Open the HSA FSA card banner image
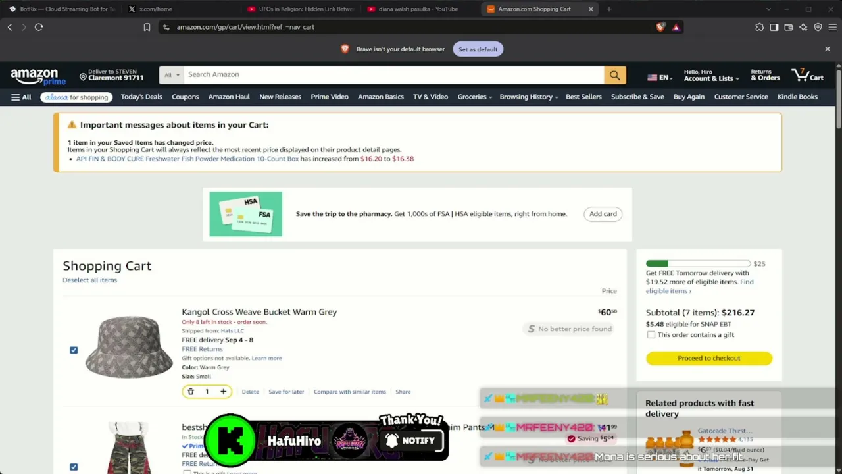 [245, 214]
